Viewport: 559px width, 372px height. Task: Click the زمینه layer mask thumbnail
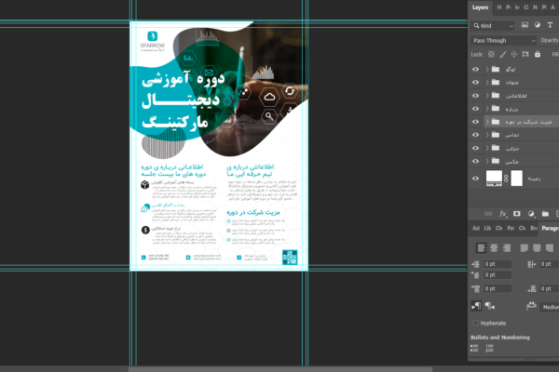pyautogui.click(x=516, y=179)
